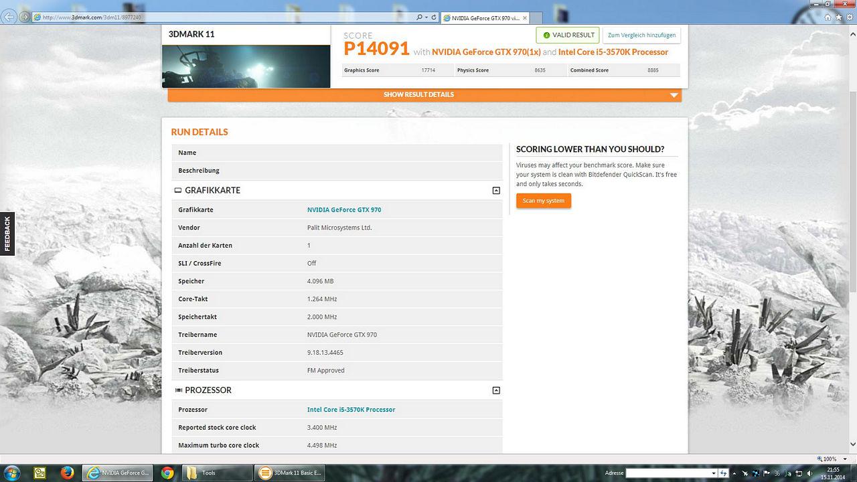Image resolution: width=857 pixels, height=482 pixels.
Task: Click the VALID RESULT button
Action: point(568,35)
